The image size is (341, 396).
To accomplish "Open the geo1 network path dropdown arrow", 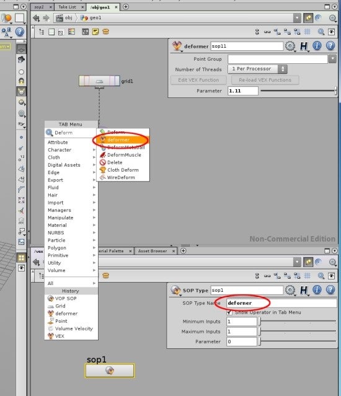I will (x=297, y=18).
